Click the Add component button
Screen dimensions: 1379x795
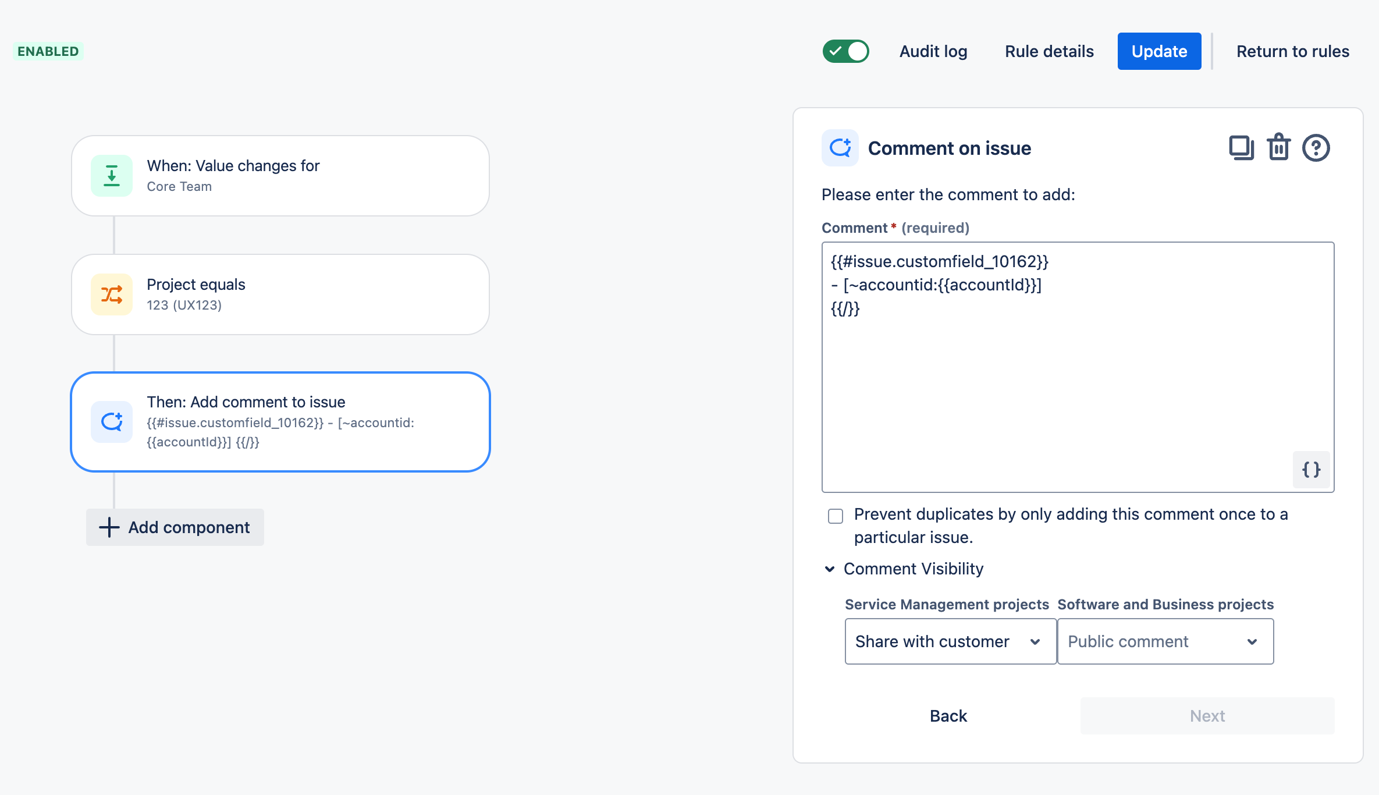tap(175, 527)
